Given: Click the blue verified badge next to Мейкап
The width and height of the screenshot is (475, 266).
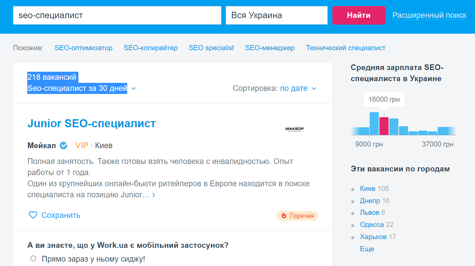Looking at the screenshot, I should [x=63, y=145].
